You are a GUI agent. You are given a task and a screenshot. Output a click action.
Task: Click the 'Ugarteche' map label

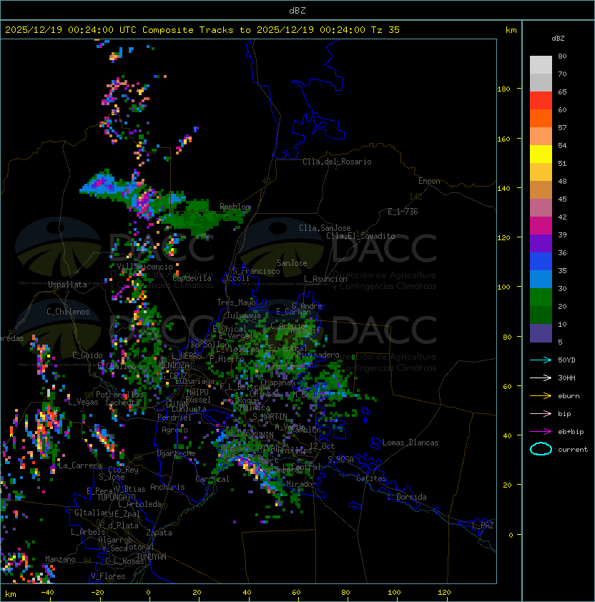pos(176,453)
